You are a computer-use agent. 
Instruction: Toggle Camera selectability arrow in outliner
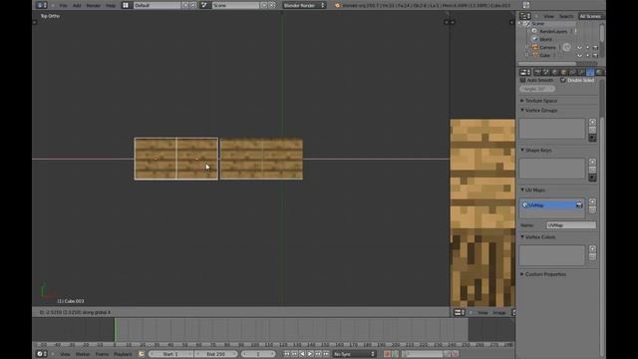587,48
